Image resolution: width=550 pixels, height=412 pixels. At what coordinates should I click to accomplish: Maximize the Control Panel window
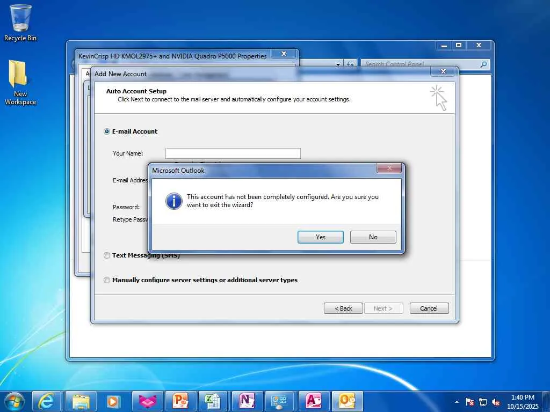click(459, 45)
